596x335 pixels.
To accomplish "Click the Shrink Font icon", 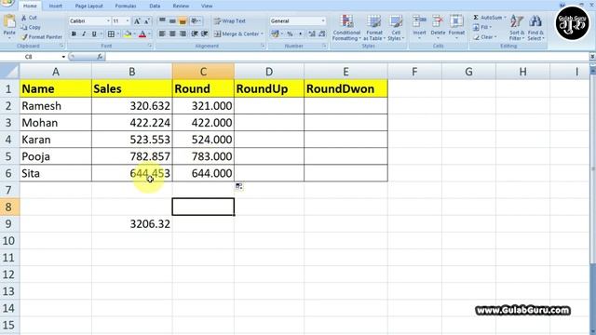I will (x=146, y=21).
